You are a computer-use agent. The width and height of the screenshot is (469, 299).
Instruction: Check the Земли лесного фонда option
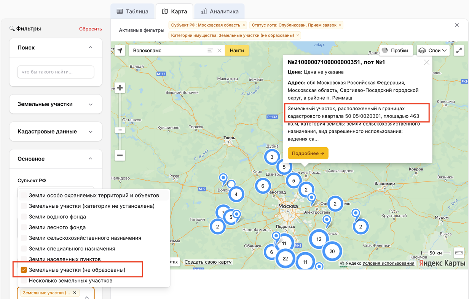point(24,227)
